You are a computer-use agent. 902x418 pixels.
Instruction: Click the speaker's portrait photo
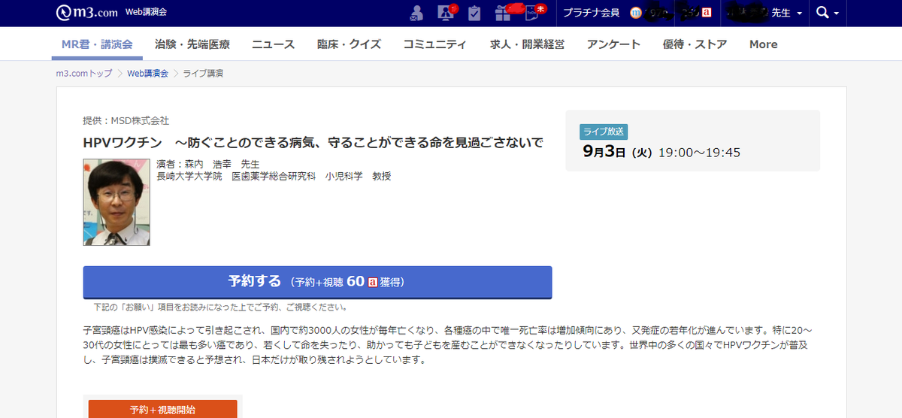coord(117,202)
